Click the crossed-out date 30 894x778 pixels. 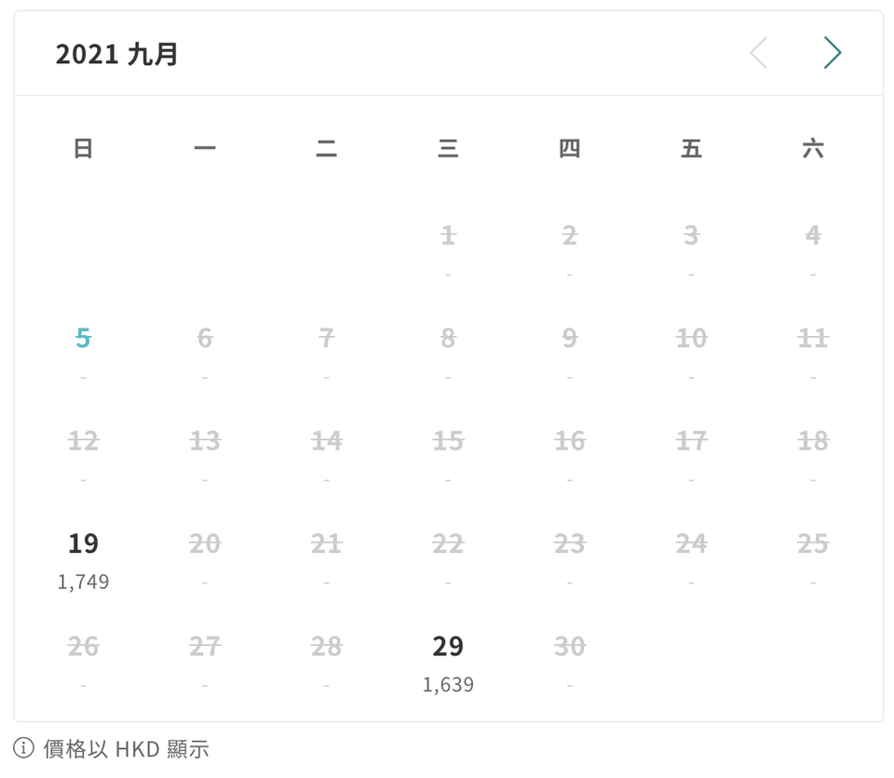point(570,646)
